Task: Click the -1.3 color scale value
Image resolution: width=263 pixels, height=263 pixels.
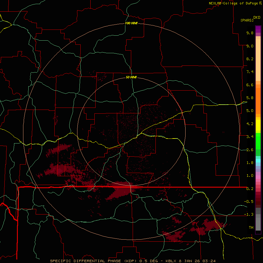Action: 249,214
